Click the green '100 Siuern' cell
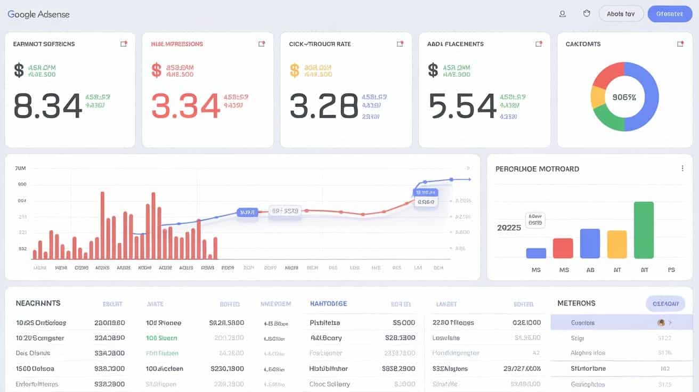Viewport: 699px width, 392px height. tap(161, 338)
